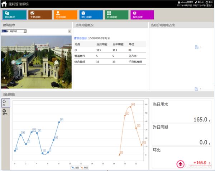This screenshot has width=215, height=171.
Task: Click the orange data point labeled 47
Action: point(125,115)
